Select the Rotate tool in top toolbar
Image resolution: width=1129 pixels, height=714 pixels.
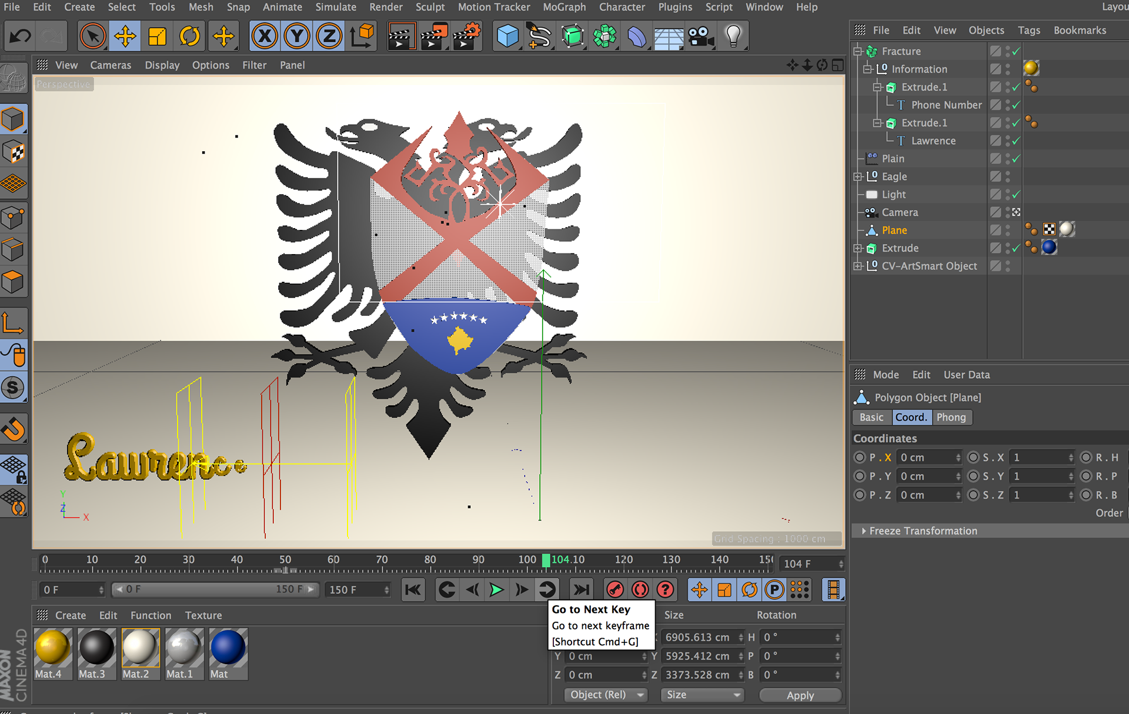click(189, 36)
